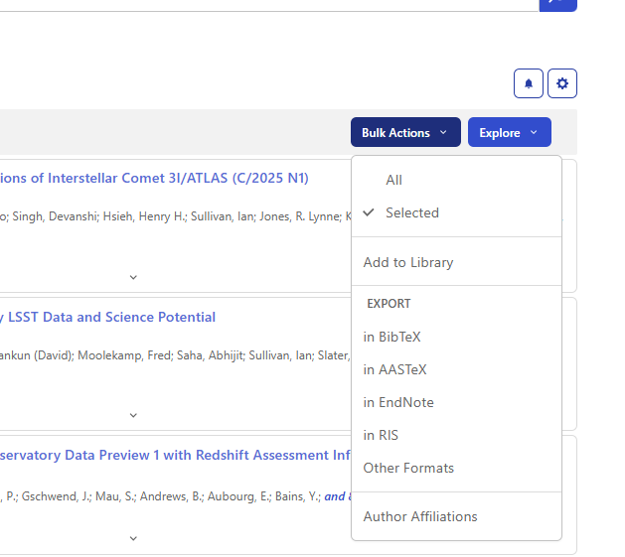Expand details under the LSST Data result
The image size is (625, 557).
point(133,415)
